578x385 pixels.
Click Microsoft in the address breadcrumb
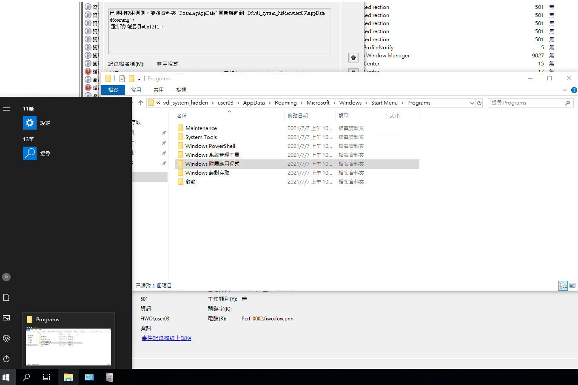(x=318, y=103)
